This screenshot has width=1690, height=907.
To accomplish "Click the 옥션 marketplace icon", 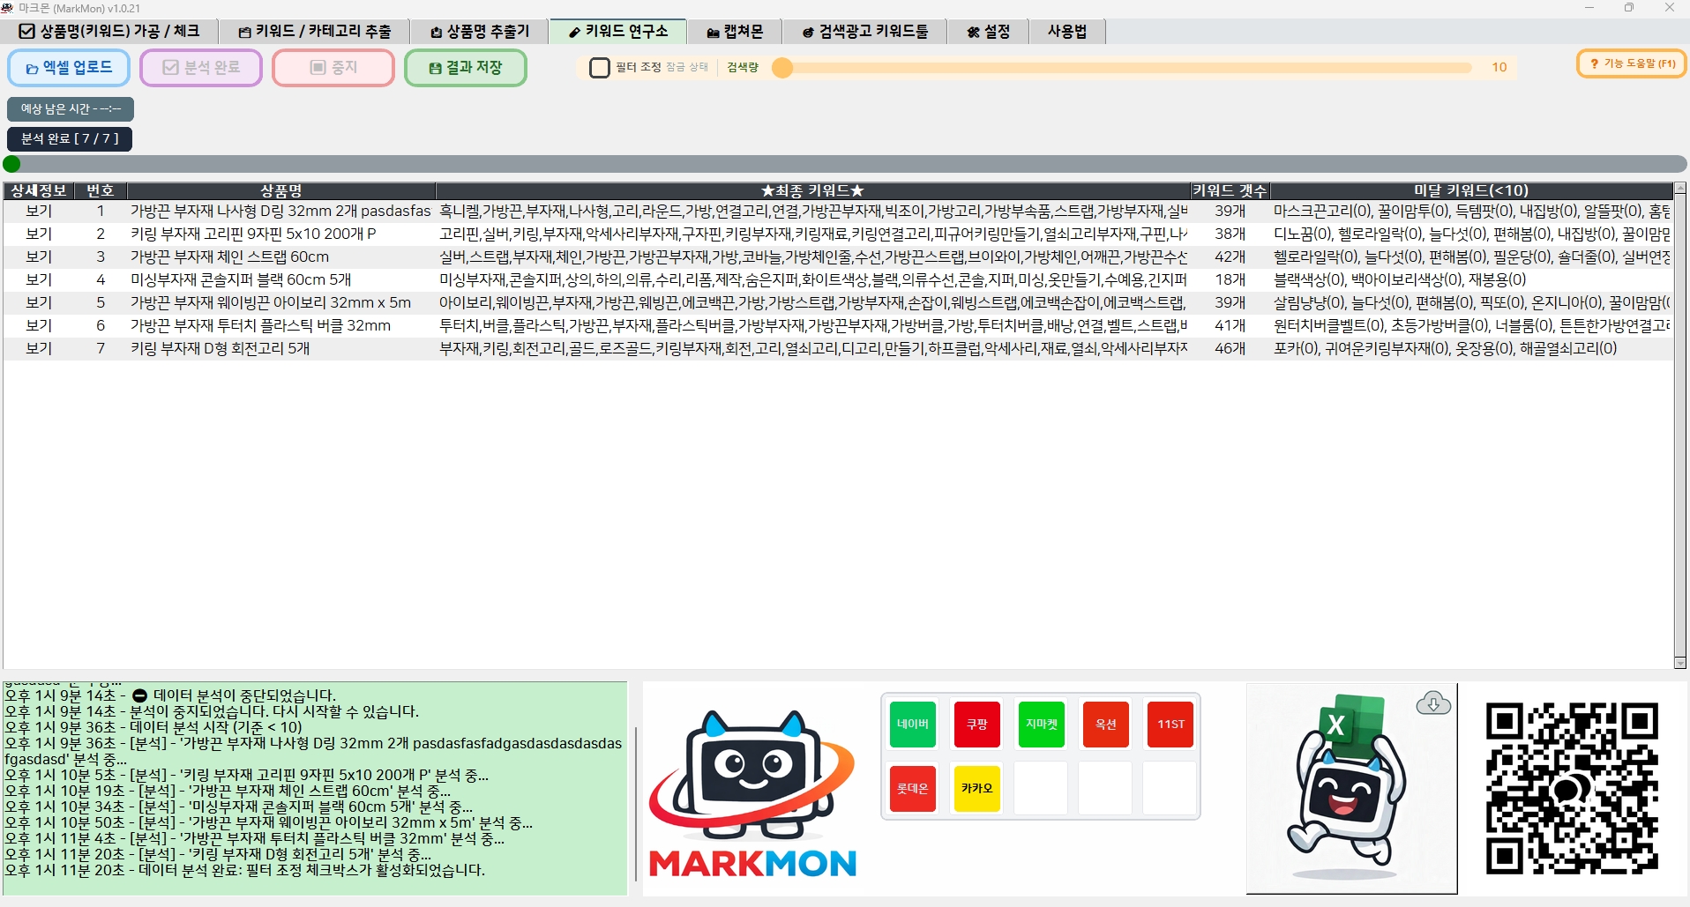I will (1106, 725).
